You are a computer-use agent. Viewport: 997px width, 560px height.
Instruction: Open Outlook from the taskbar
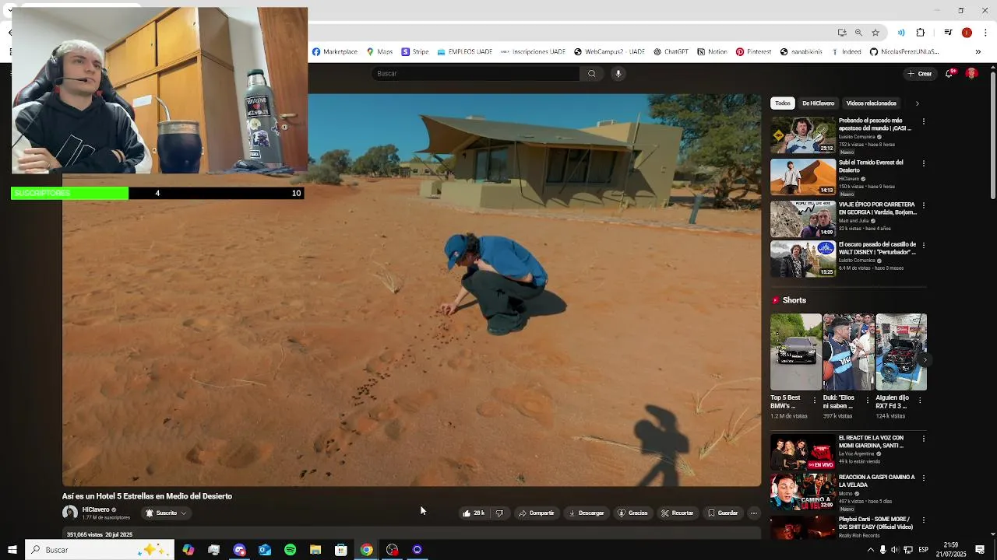pos(265,550)
